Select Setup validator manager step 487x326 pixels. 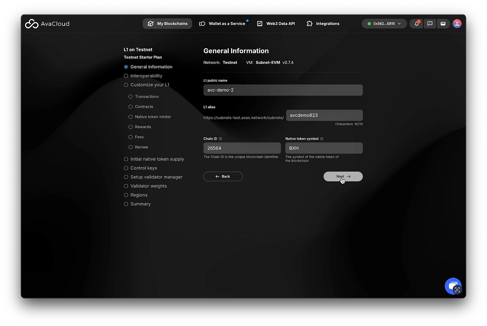click(153, 177)
